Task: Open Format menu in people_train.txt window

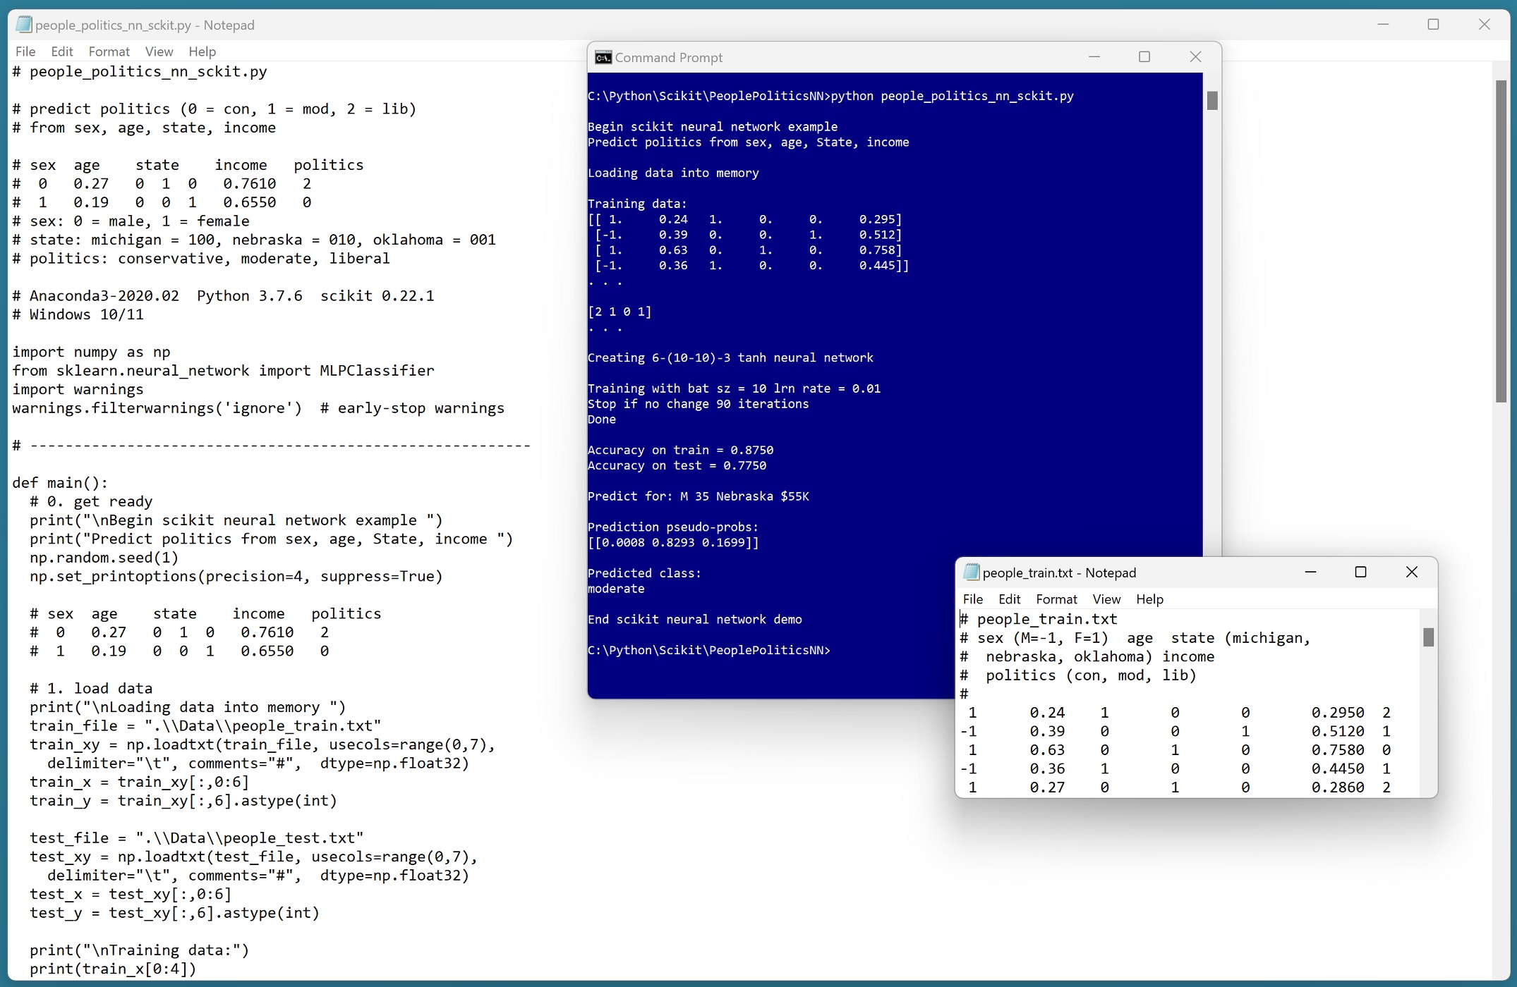Action: tap(1056, 599)
